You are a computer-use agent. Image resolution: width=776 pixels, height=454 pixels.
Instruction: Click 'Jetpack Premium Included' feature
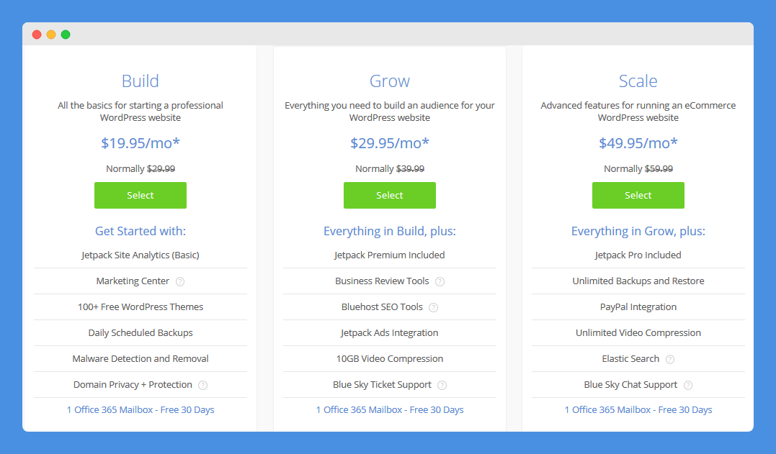[x=390, y=255]
